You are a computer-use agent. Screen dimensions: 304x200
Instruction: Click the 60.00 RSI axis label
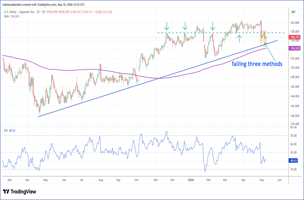[x=293, y=144]
